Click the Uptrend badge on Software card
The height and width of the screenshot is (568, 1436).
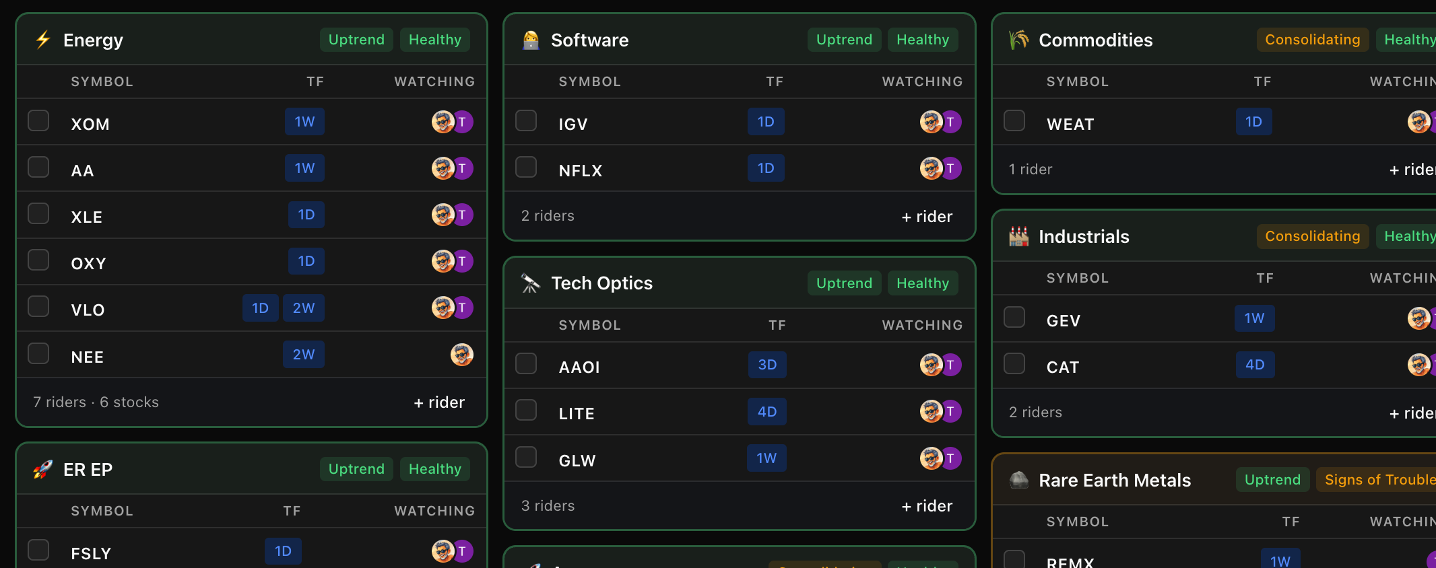click(844, 40)
